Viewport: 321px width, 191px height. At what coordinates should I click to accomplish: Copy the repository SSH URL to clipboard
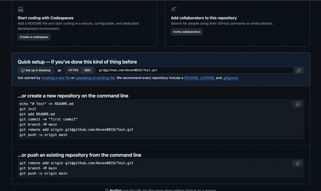point(299,70)
